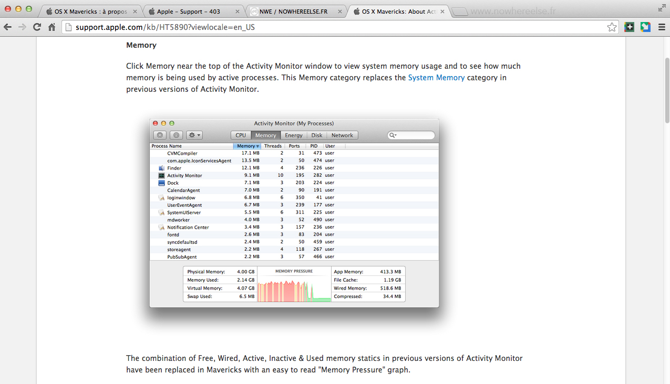This screenshot has height=384, width=670.
Task: Click the Swap Used 6.5 MB value
Action: pyautogui.click(x=247, y=296)
